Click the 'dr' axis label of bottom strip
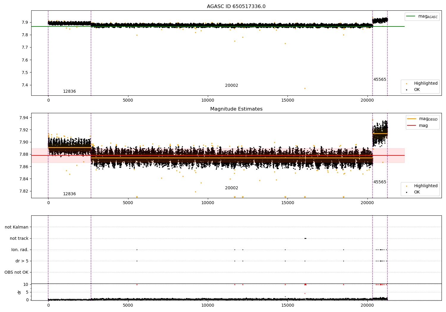Image resolution: width=446 pixels, height=312 pixels. [19, 292]
